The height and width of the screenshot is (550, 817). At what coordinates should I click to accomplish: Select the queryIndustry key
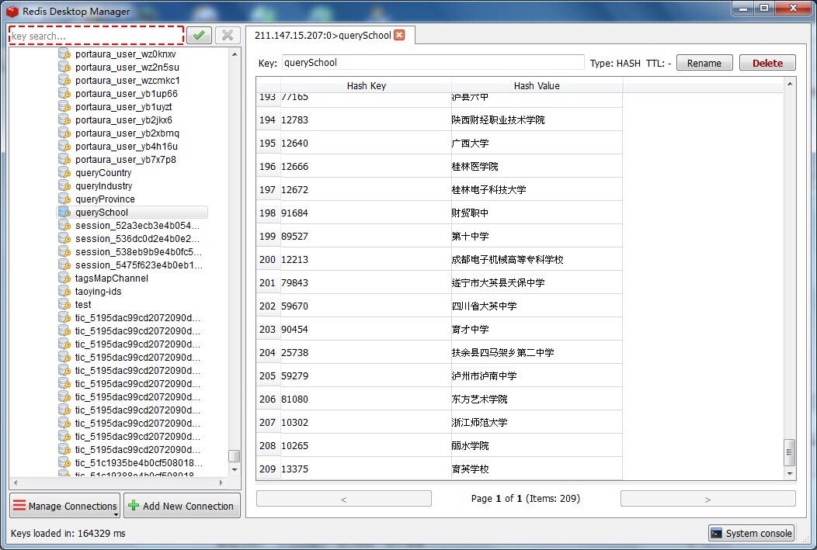coord(104,185)
